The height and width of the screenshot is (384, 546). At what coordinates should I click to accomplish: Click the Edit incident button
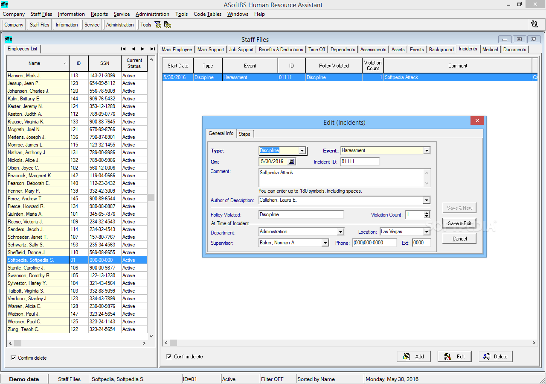[x=455, y=357]
